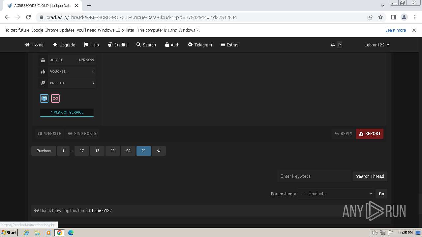Image resolution: width=422 pixels, height=237 pixels.
Task: Click the page jump down-arrow button
Action: pyautogui.click(x=159, y=151)
